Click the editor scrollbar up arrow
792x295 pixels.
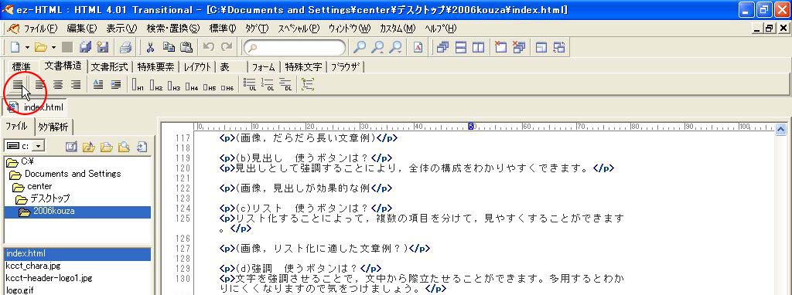coord(781,129)
